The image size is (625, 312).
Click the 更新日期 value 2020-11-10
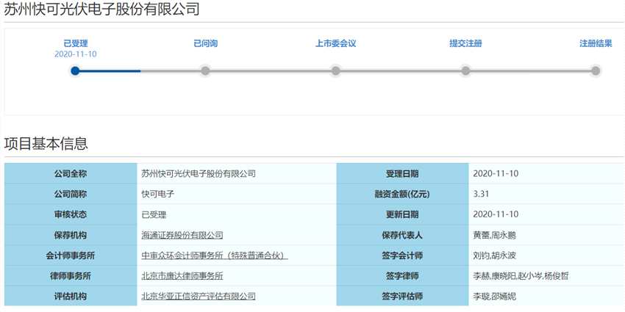tap(496, 214)
